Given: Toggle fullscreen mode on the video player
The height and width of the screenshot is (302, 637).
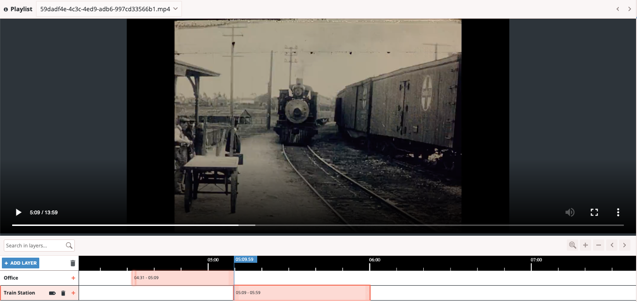Looking at the screenshot, I should [x=594, y=212].
